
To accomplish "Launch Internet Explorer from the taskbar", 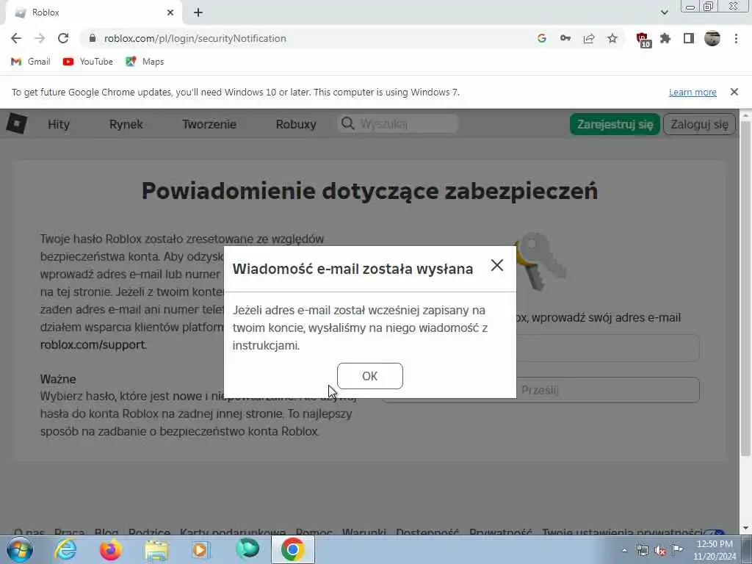I will [x=65, y=549].
